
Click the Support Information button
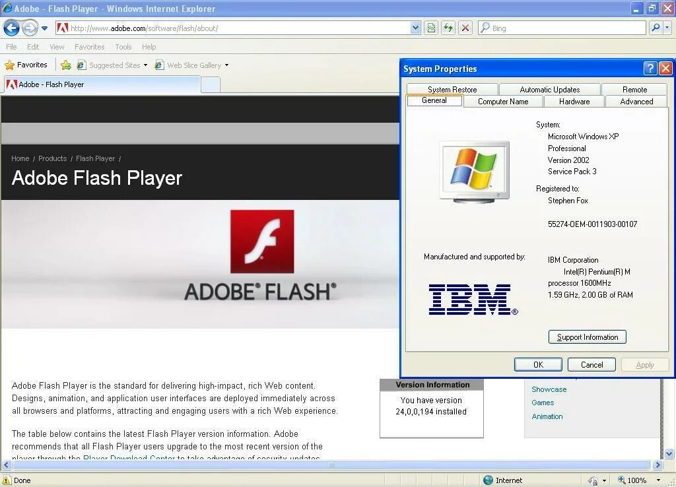pyautogui.click(x=587, y=337)
